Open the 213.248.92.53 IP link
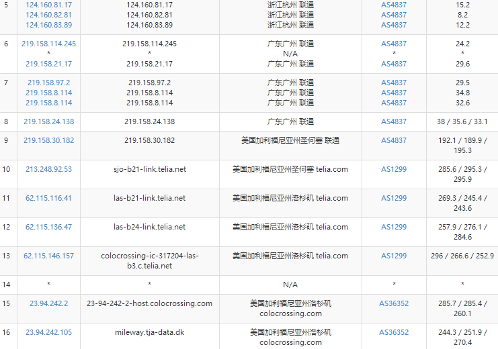 click(x=48, y=169)
